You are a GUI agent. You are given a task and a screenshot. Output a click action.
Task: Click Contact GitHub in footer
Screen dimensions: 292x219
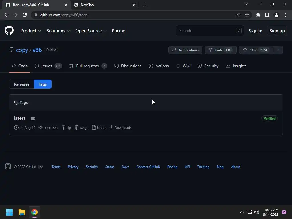coord(148,167)
